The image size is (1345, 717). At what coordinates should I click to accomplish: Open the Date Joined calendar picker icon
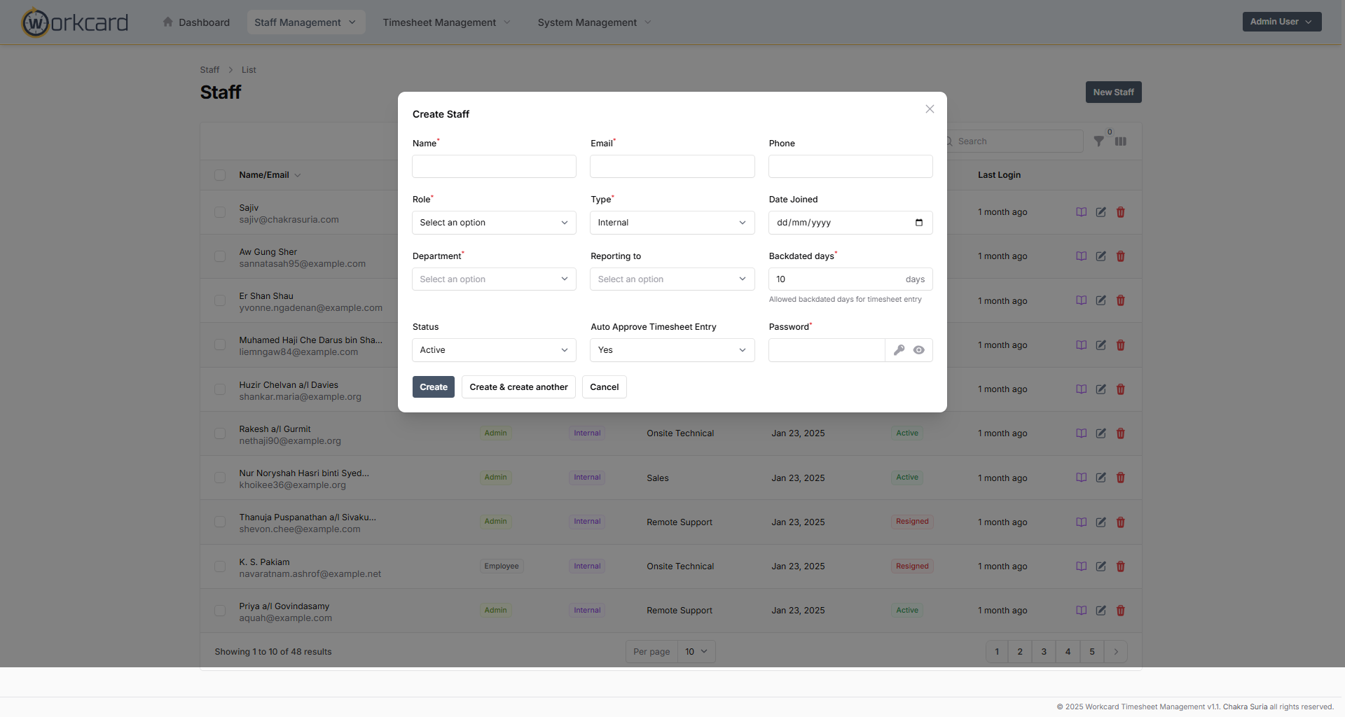click(x=918, y=223)
